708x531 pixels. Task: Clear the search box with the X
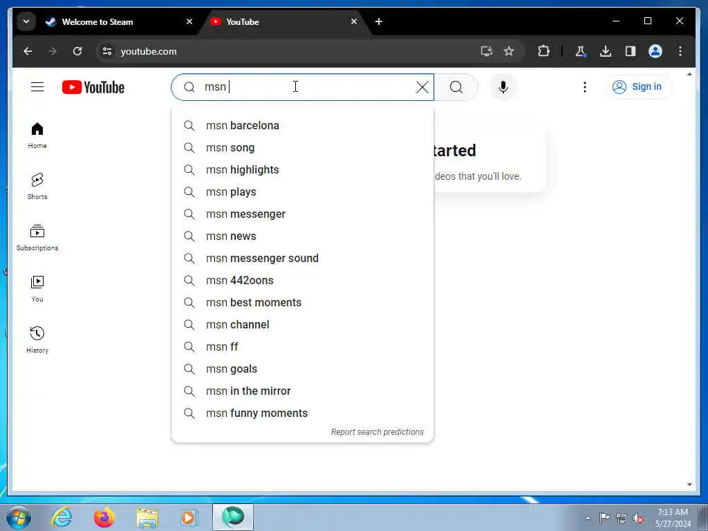pos(422,86)
